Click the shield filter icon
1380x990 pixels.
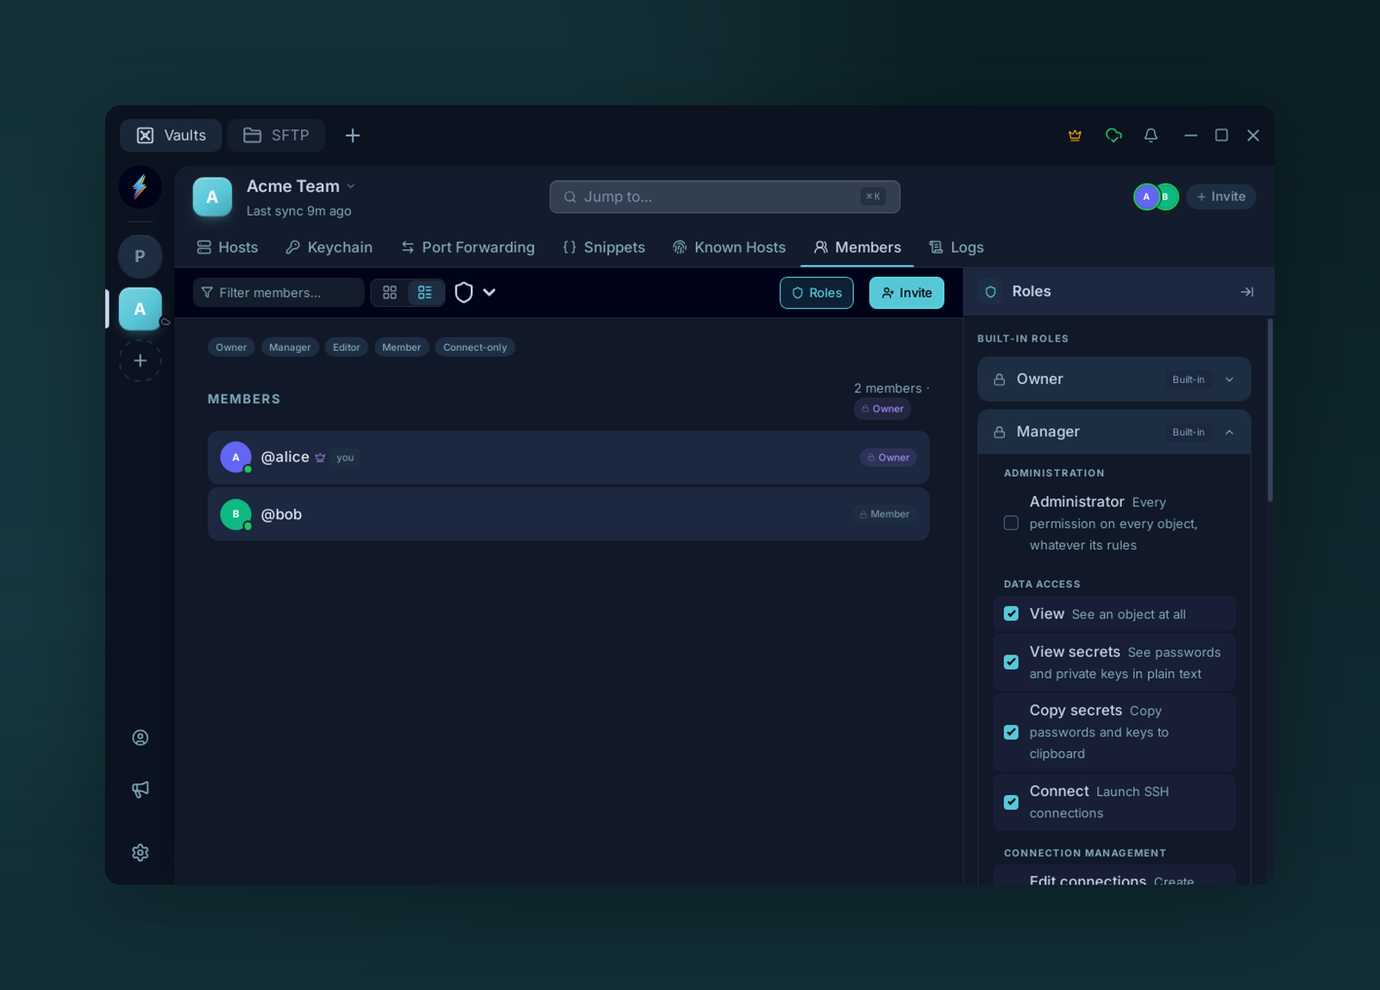point(464,292)
